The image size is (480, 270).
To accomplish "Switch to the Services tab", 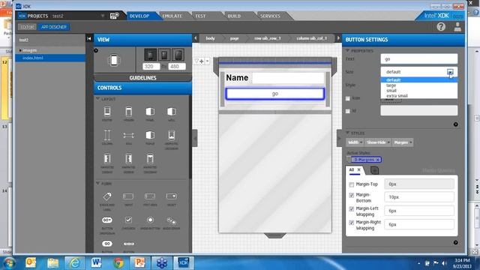I will pyautogui.click(x=270, y=16).
